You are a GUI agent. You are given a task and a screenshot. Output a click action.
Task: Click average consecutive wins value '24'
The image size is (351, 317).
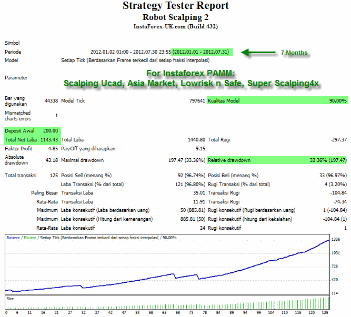[x=203, y=228]
